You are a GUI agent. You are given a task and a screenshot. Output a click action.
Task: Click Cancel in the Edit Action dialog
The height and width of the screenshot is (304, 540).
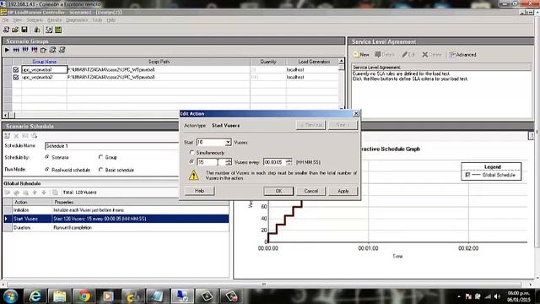coord(311,191)
